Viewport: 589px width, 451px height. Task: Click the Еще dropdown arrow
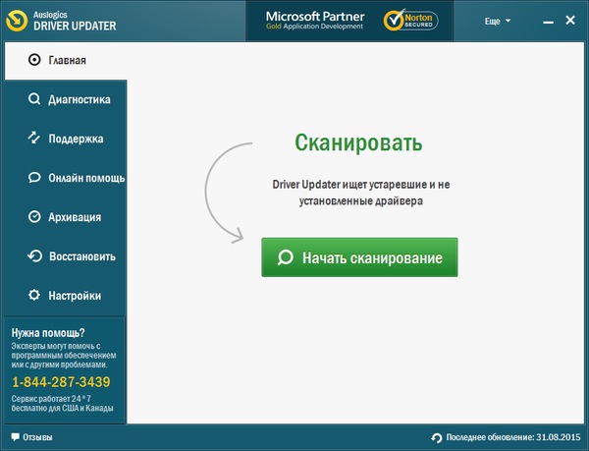click(x=508, y=21)
